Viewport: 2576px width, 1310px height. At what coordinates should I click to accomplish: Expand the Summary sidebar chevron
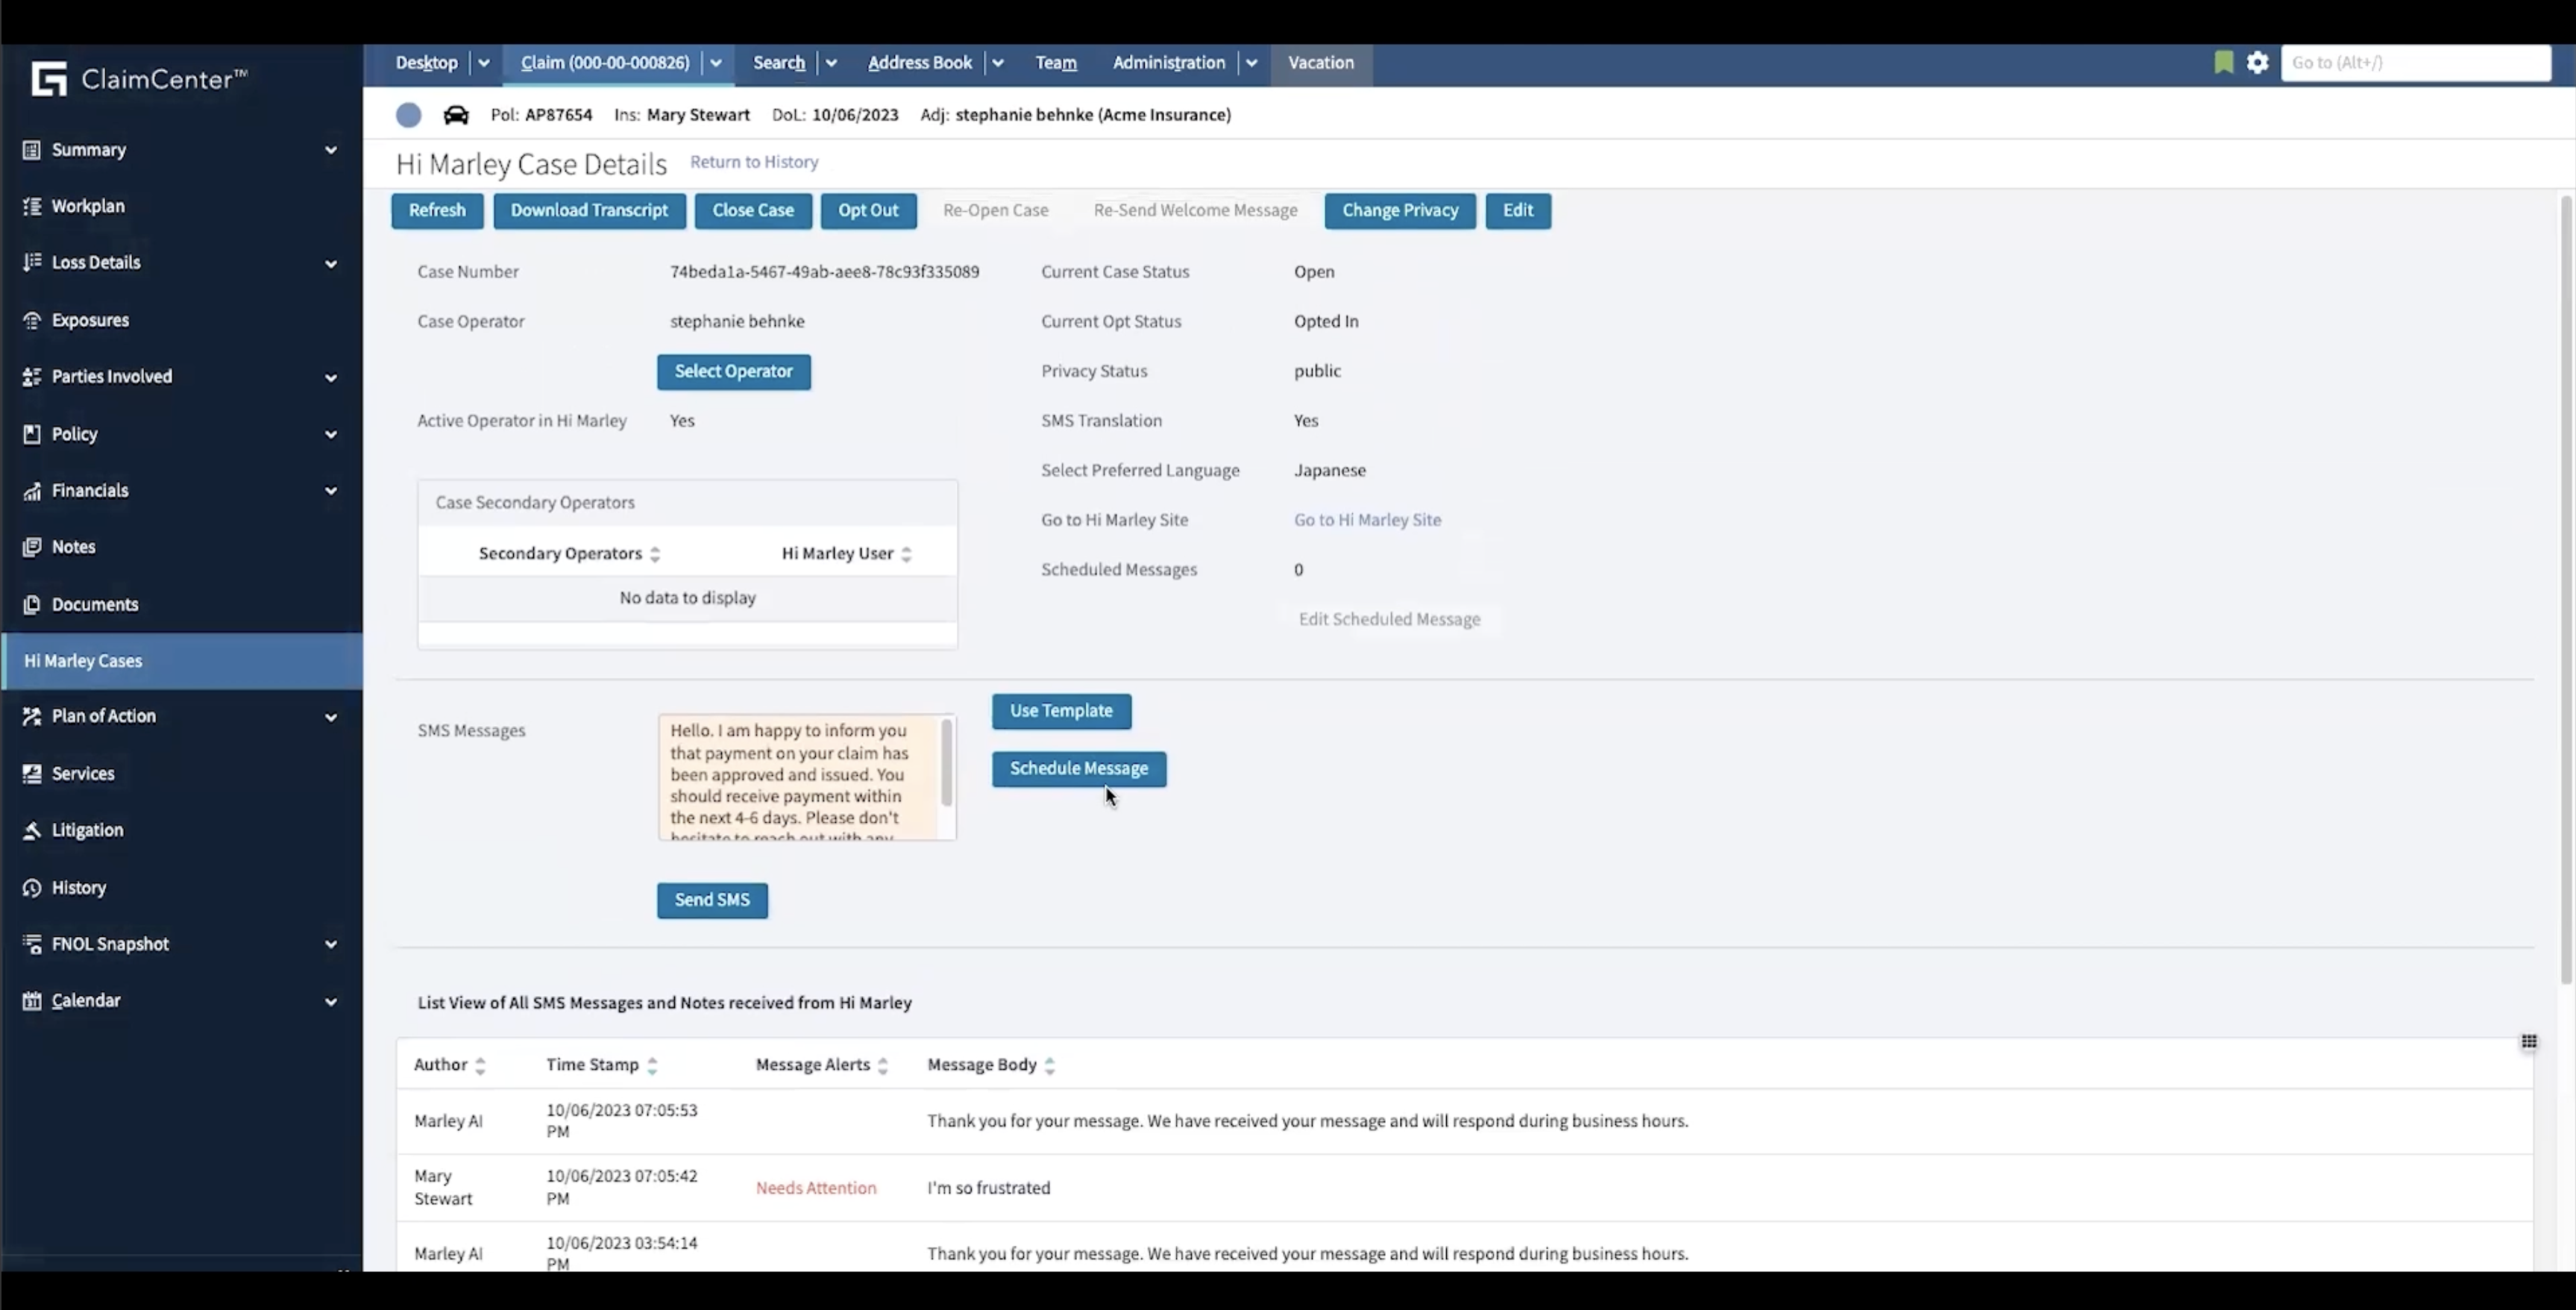(x=331, y=150)
